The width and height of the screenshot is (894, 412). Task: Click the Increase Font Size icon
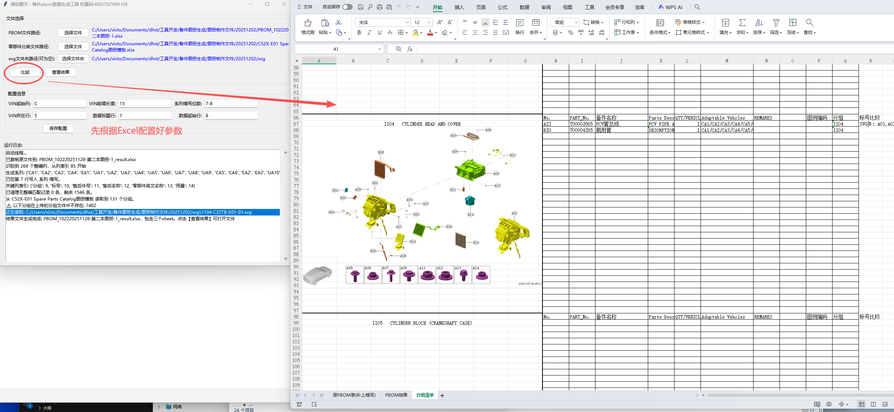[440, 22]
